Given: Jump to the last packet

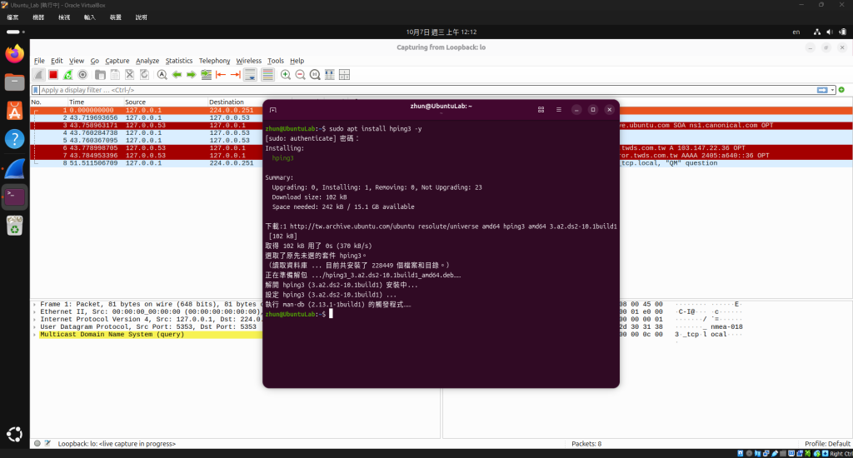Looking at the screenshot, I should tap(236, 74).
